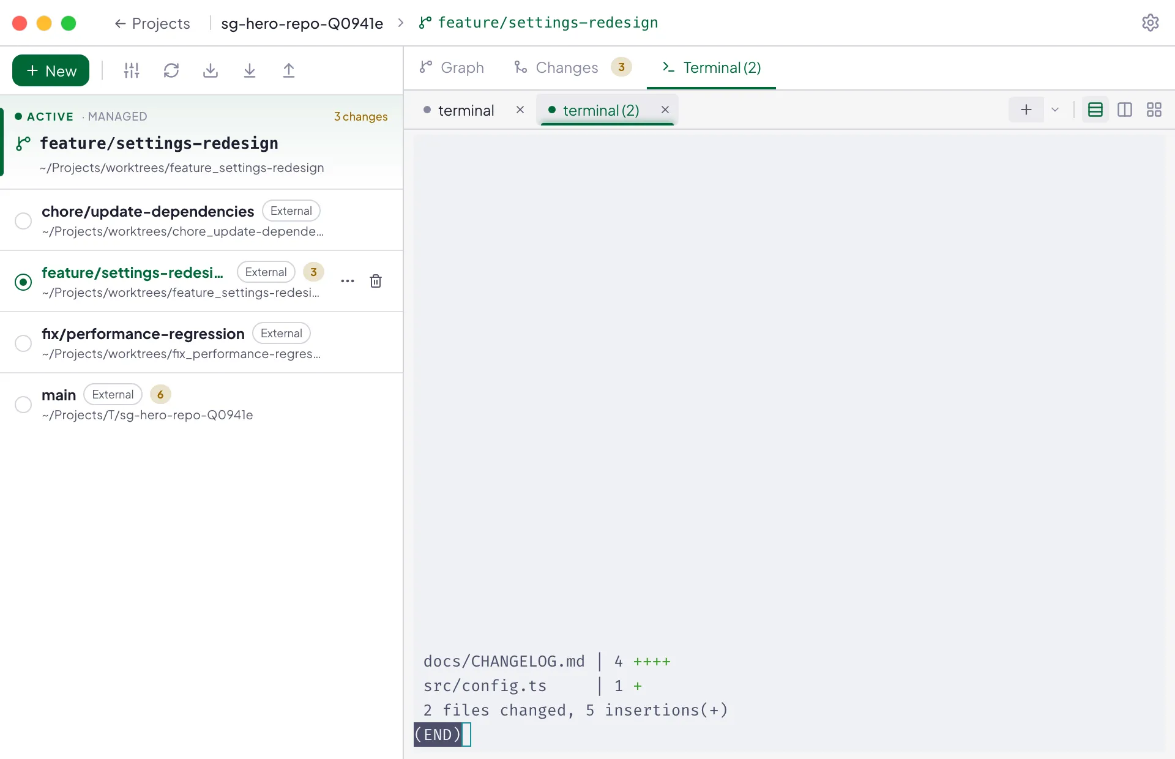Go back to Projects
This screenshot has width=1175, height=759.
(152, 23)
